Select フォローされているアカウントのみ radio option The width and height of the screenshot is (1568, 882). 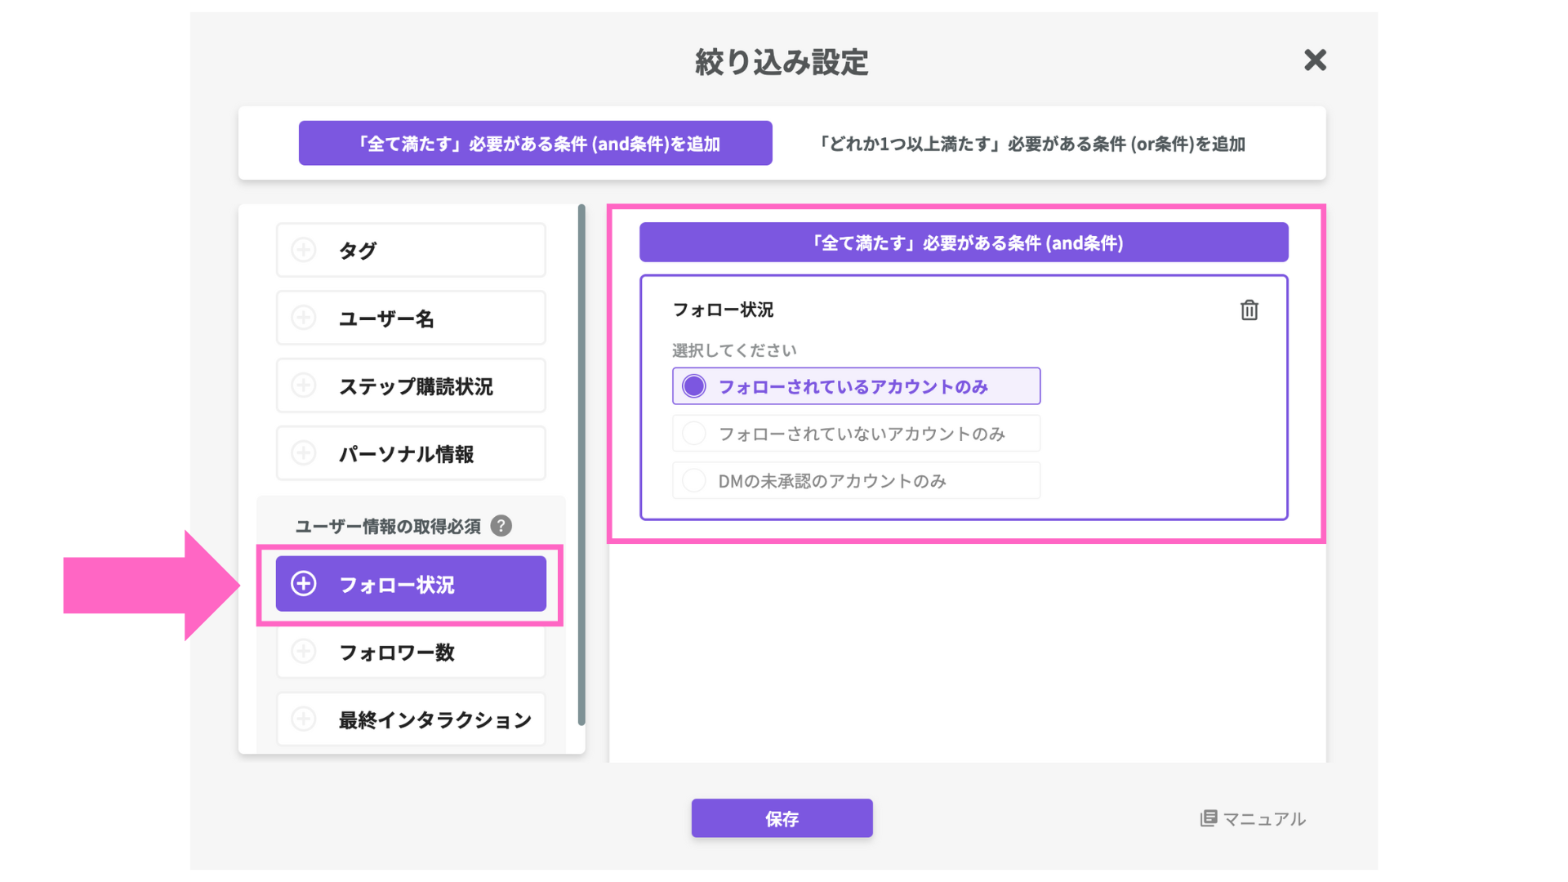click(x=694, y=386)
